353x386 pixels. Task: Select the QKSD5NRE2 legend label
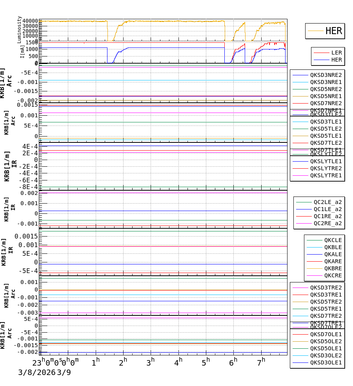click(326, 89)
